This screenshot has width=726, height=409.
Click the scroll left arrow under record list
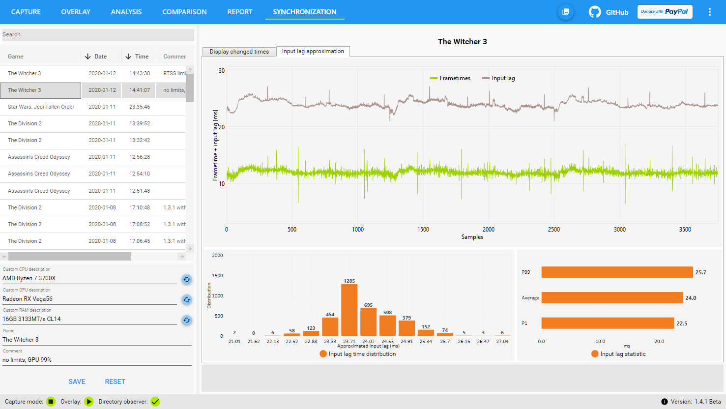click(4, 257)
